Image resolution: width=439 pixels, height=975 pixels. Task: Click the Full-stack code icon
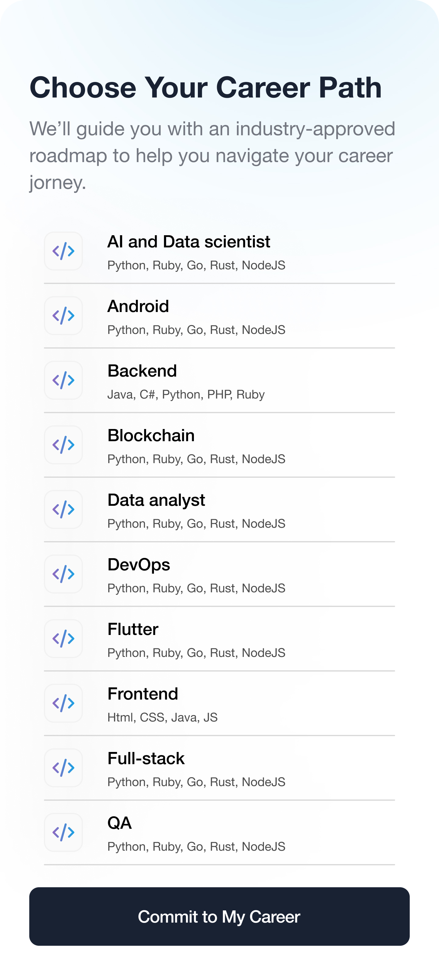coord(63,768)
